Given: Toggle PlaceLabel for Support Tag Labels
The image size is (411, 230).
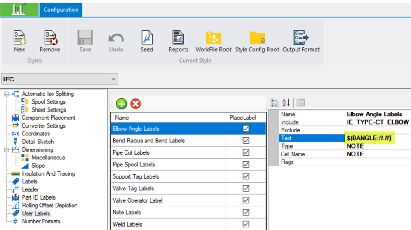Looking at the screenshot, I should click(246, 176).
